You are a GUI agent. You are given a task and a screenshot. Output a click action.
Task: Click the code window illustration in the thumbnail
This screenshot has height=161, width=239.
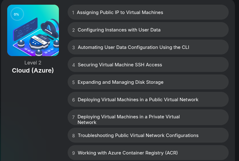[26, 29]
